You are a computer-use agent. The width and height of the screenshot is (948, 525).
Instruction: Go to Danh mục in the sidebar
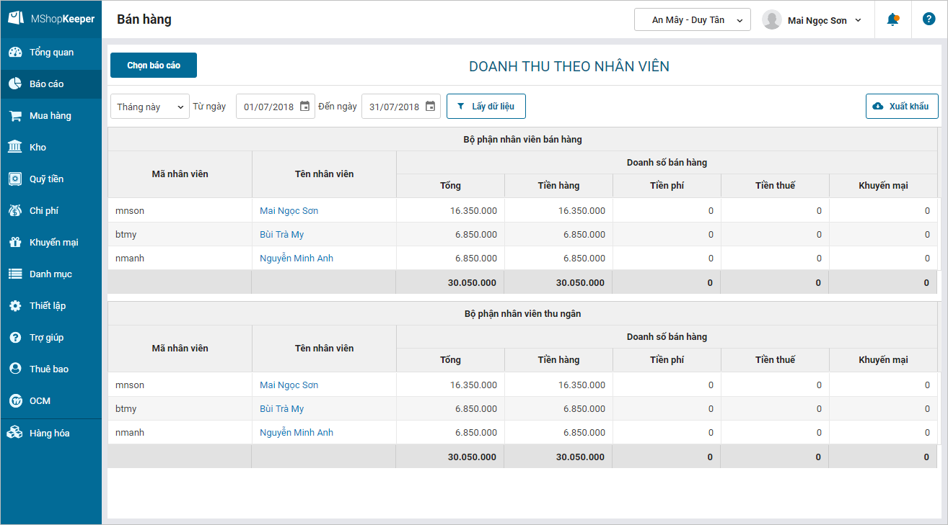(x=51, y=274)
